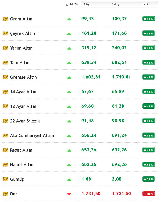Image resolution: width=161 pixels, height=202 pixels.
Task: Click the green up arrow for Hamit Altın
Action: (69, 165)
